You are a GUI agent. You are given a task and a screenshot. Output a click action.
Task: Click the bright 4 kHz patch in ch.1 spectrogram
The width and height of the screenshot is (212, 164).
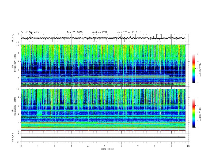(x=39, y=70)
